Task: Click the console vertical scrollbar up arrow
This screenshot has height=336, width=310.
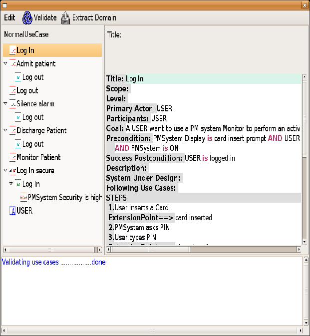Action: 306,260
